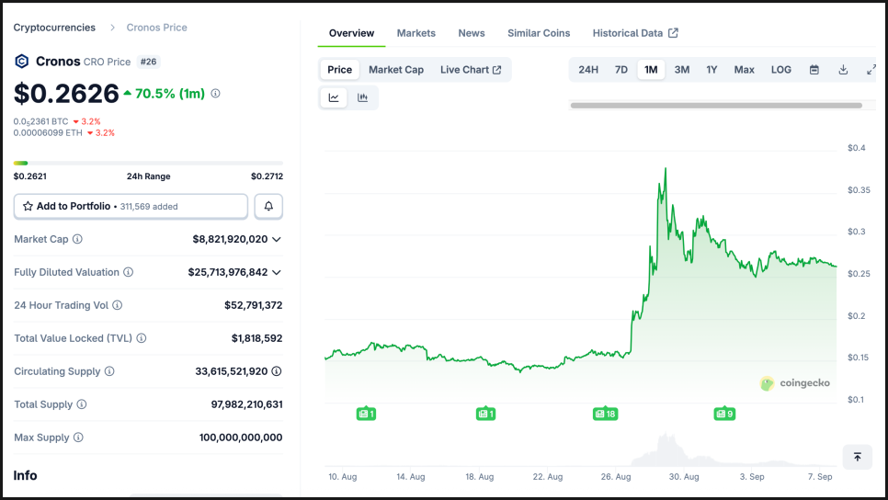The image size is (888, 500).
Task: Open the Historical Data tab
Action: [635, 33]
